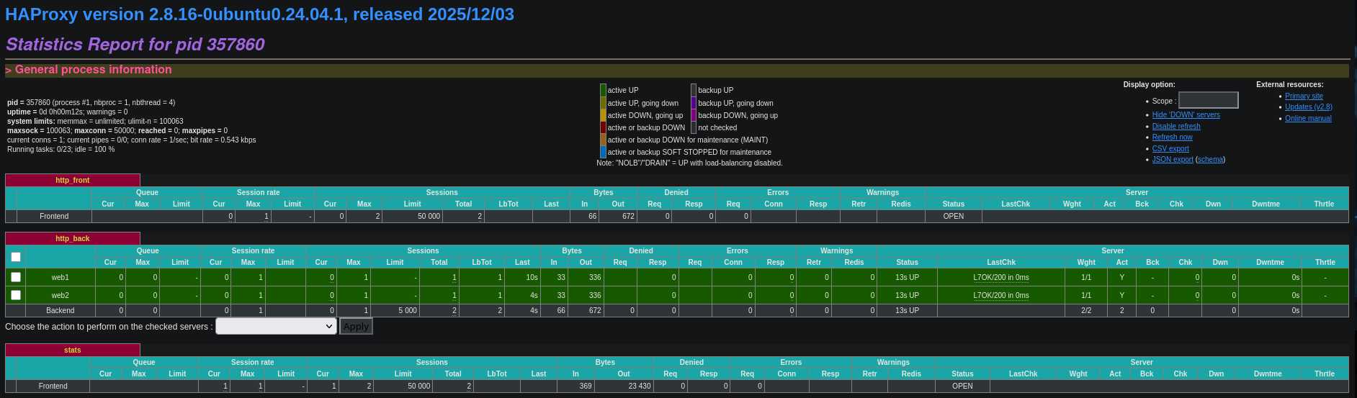This screenshot has width=1357, height=398.
Task: Check the web1 server checkbox
Action: click(x=16, y=277)
